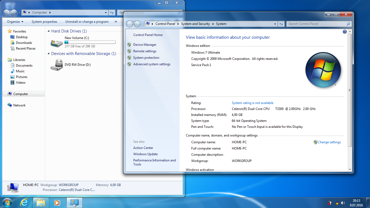The width and height of the screenshot is (370, 208).
Task: Show more Explorer toolbar commands chevron
Action: (x=116, y=22)
